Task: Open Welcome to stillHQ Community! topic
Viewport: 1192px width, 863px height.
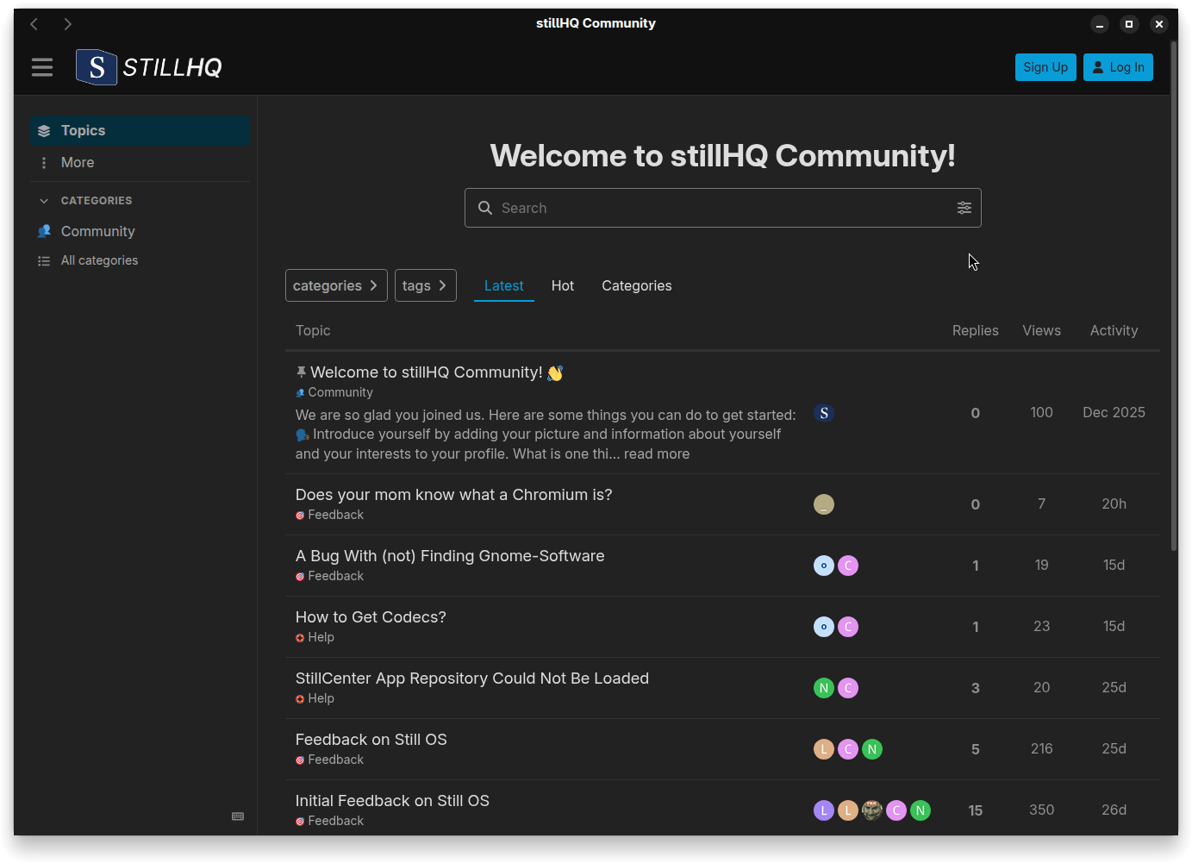Action: (427, 372)
